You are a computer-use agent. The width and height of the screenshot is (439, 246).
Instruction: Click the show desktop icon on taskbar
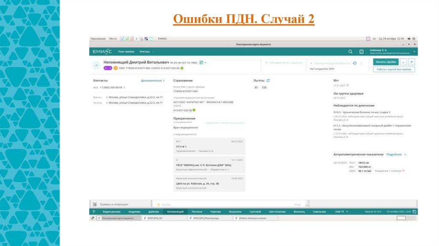click(93, 218)
